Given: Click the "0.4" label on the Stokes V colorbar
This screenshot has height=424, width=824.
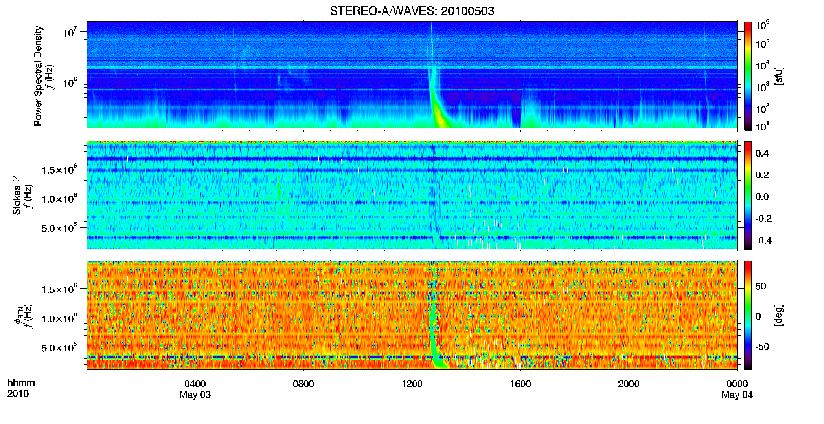Looking at the screenshot, I should (762, 153).
